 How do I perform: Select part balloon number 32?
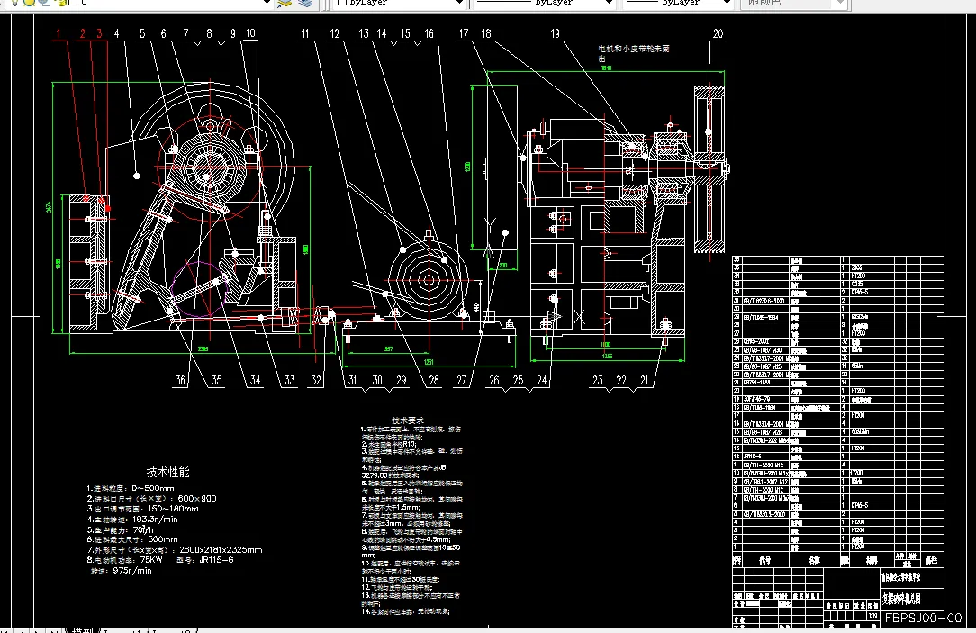[316, 380]
